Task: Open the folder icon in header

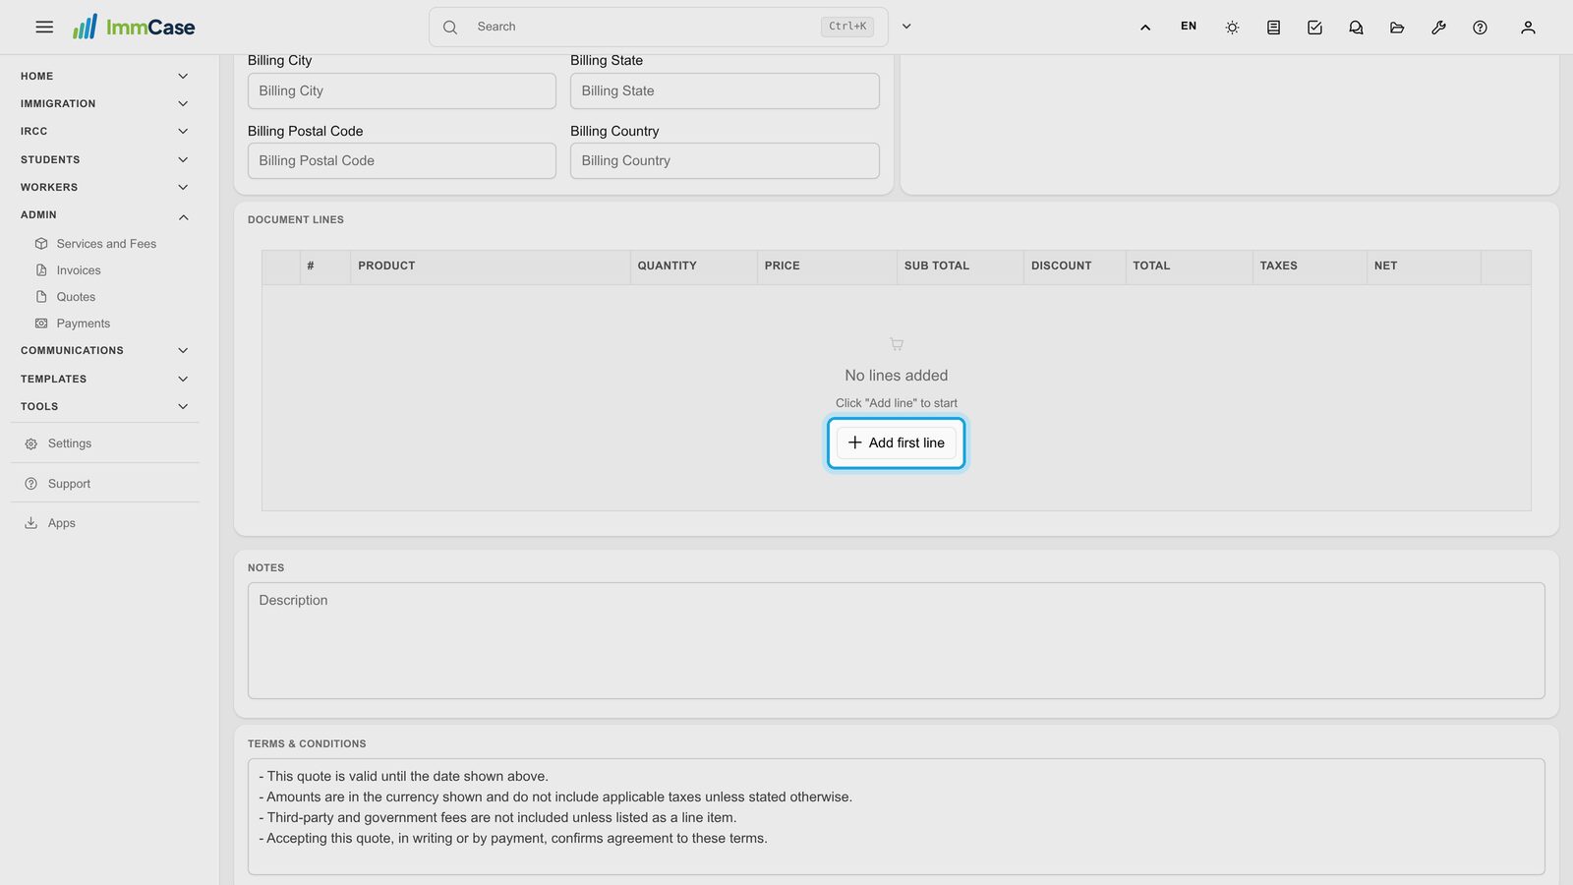Action: click(1397, 28)
